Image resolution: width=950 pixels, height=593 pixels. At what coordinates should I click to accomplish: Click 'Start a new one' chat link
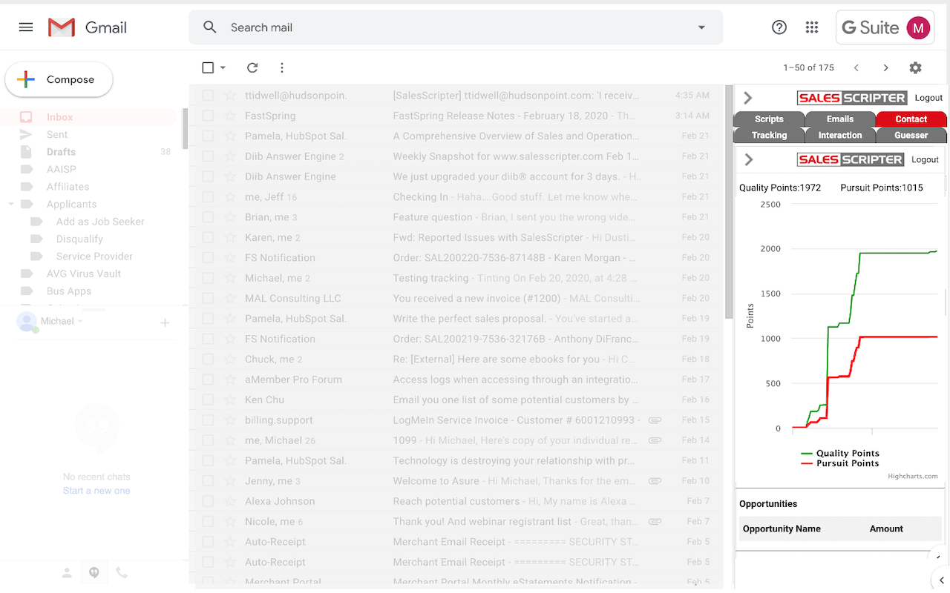96,491
